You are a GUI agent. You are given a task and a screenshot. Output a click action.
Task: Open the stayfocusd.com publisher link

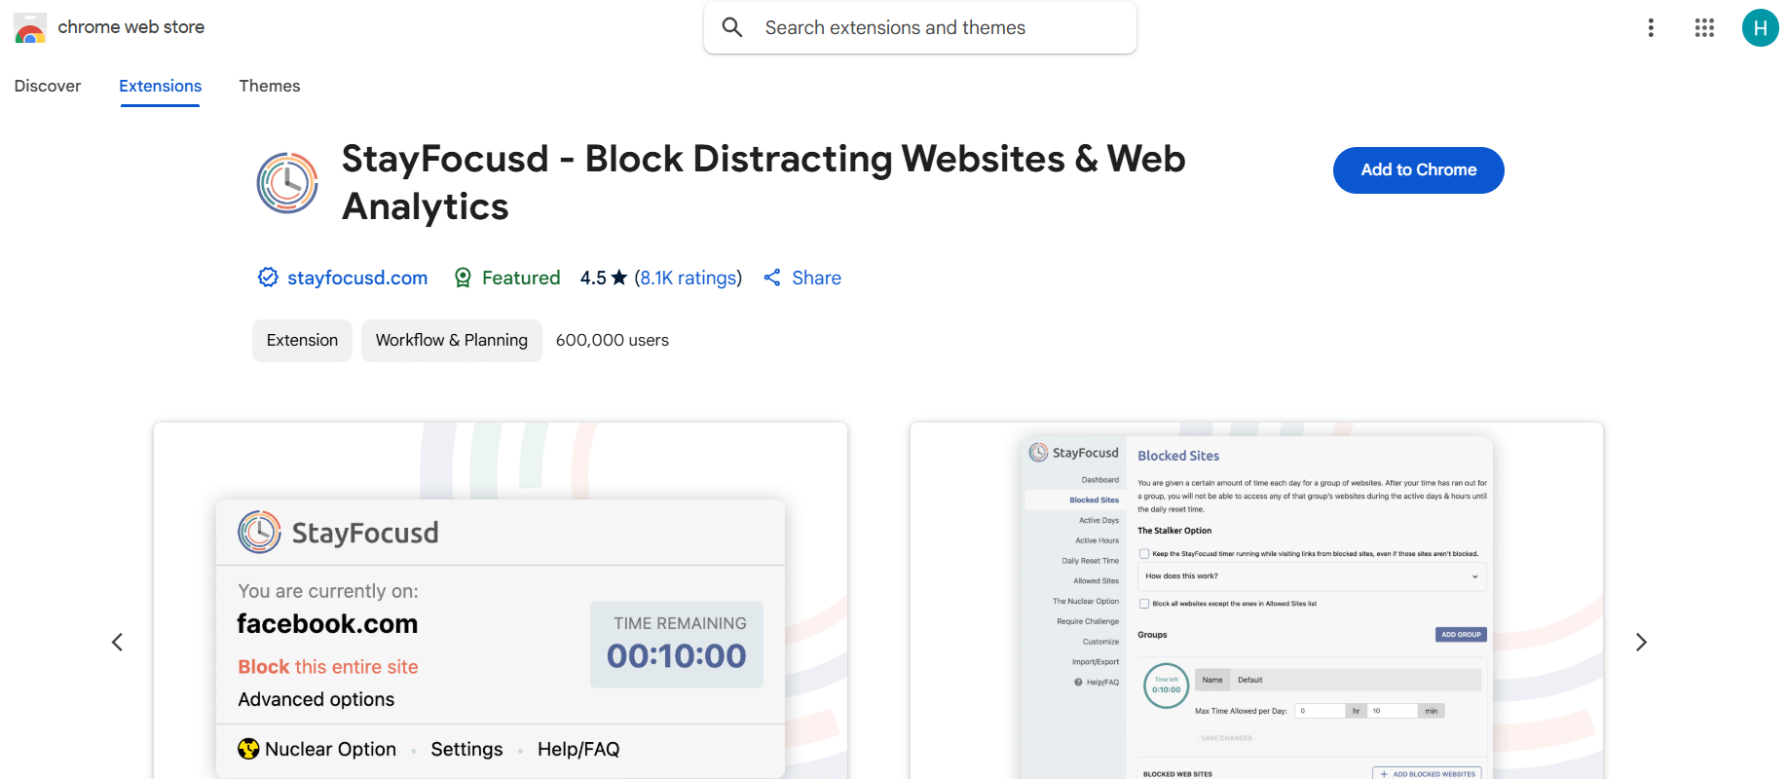coord(357,278)
